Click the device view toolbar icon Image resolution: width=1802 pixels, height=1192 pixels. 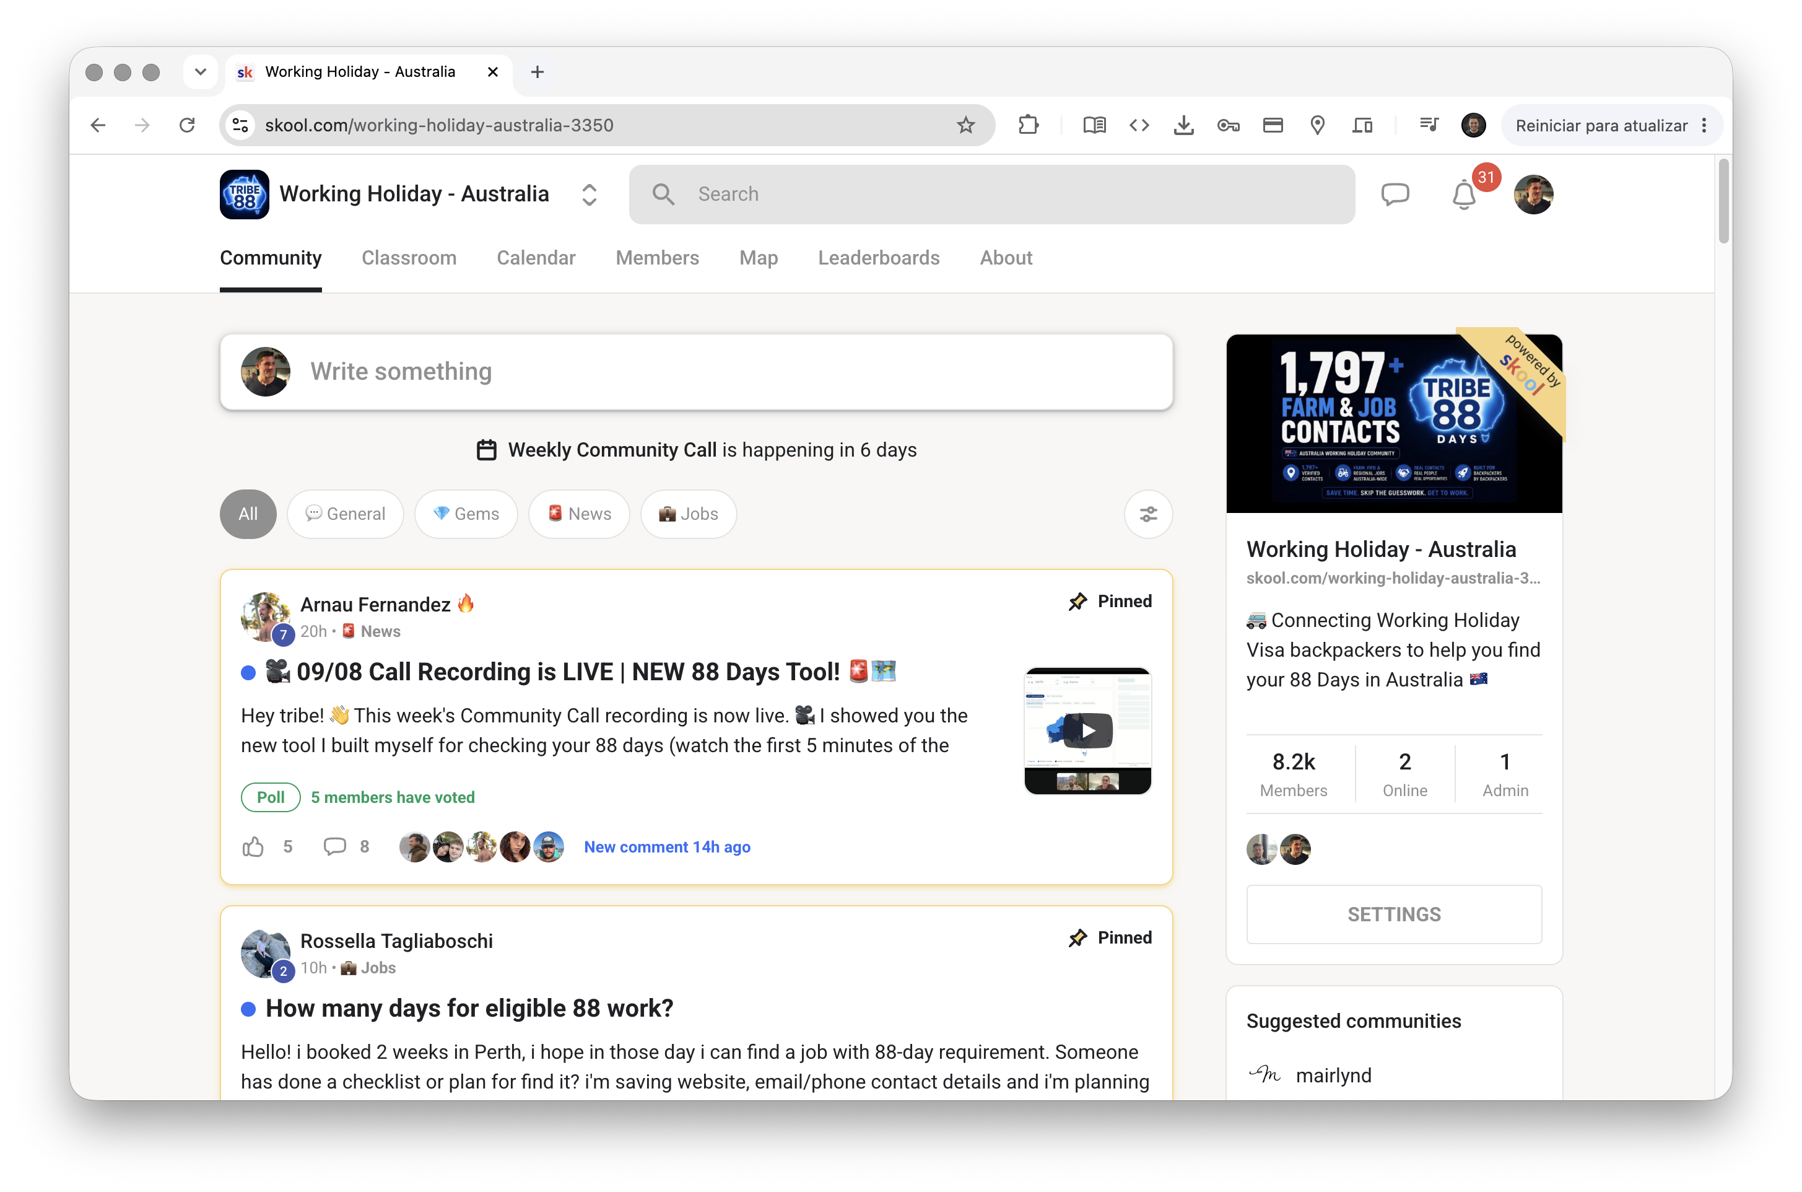[x=1363, y=125]
